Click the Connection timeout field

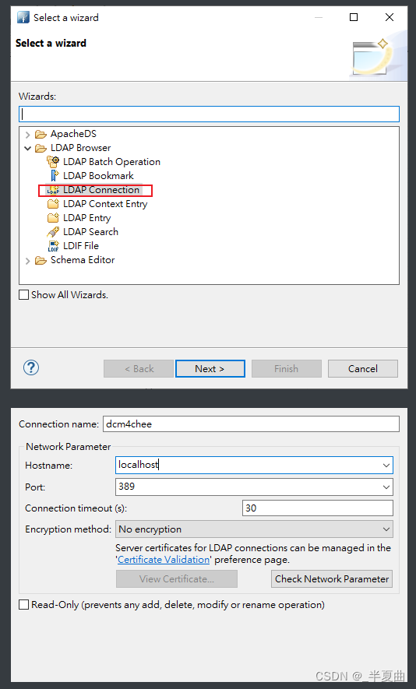click(318, 508)
